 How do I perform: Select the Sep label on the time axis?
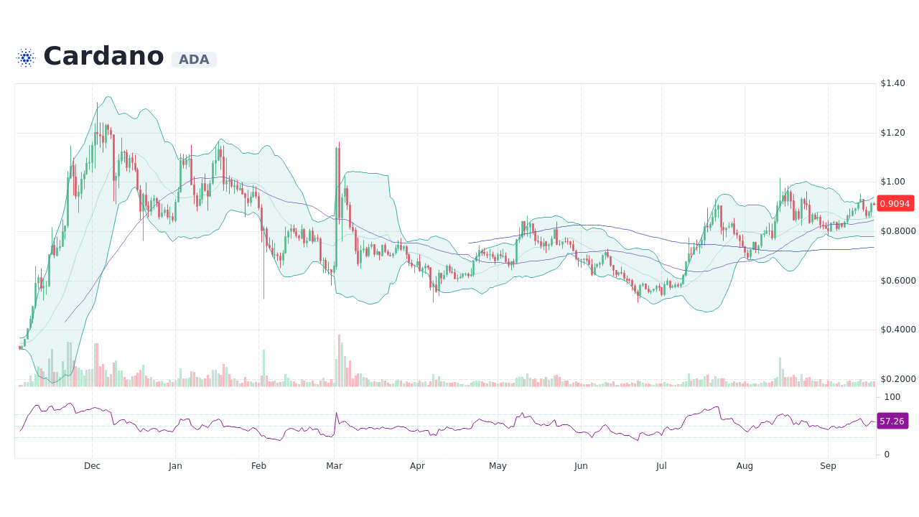[x=828, y=466]
